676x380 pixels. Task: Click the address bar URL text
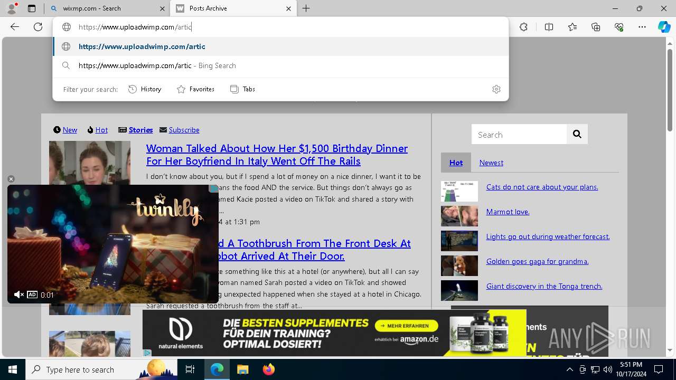coord(135,27)
